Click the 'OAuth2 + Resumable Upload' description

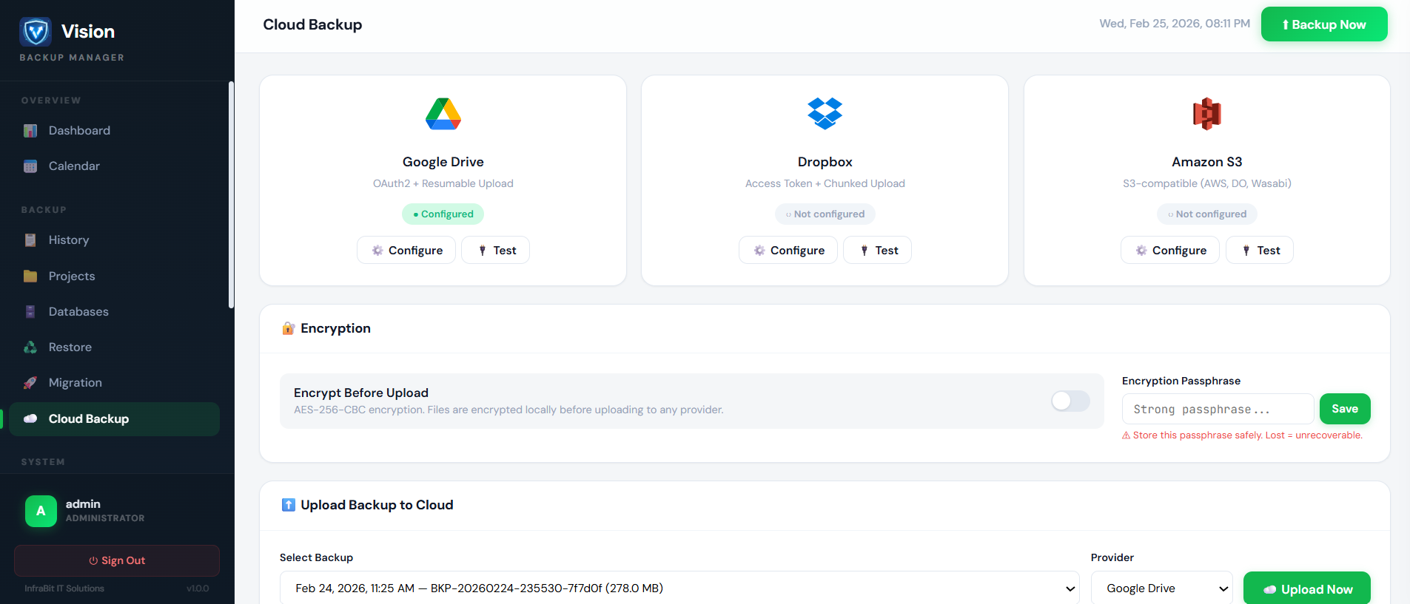click(443, 183)
